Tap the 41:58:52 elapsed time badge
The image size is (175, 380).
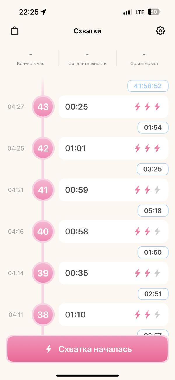148,86
